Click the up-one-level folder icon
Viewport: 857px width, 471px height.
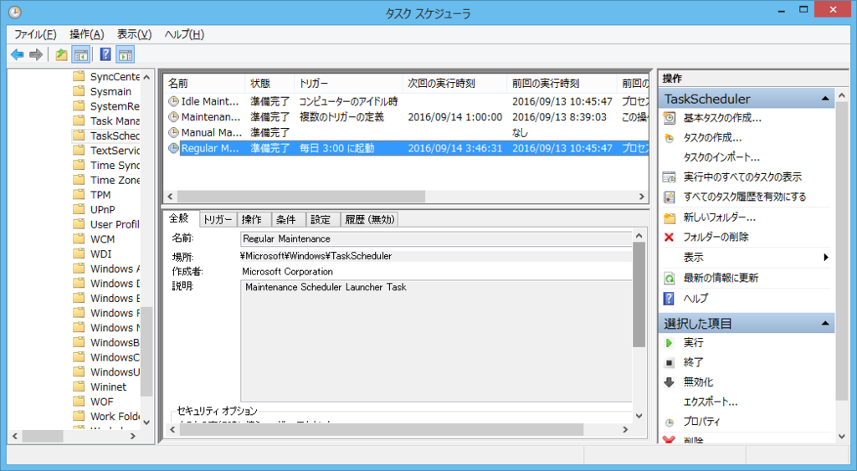pyautogui.click(x=61, y=54)
